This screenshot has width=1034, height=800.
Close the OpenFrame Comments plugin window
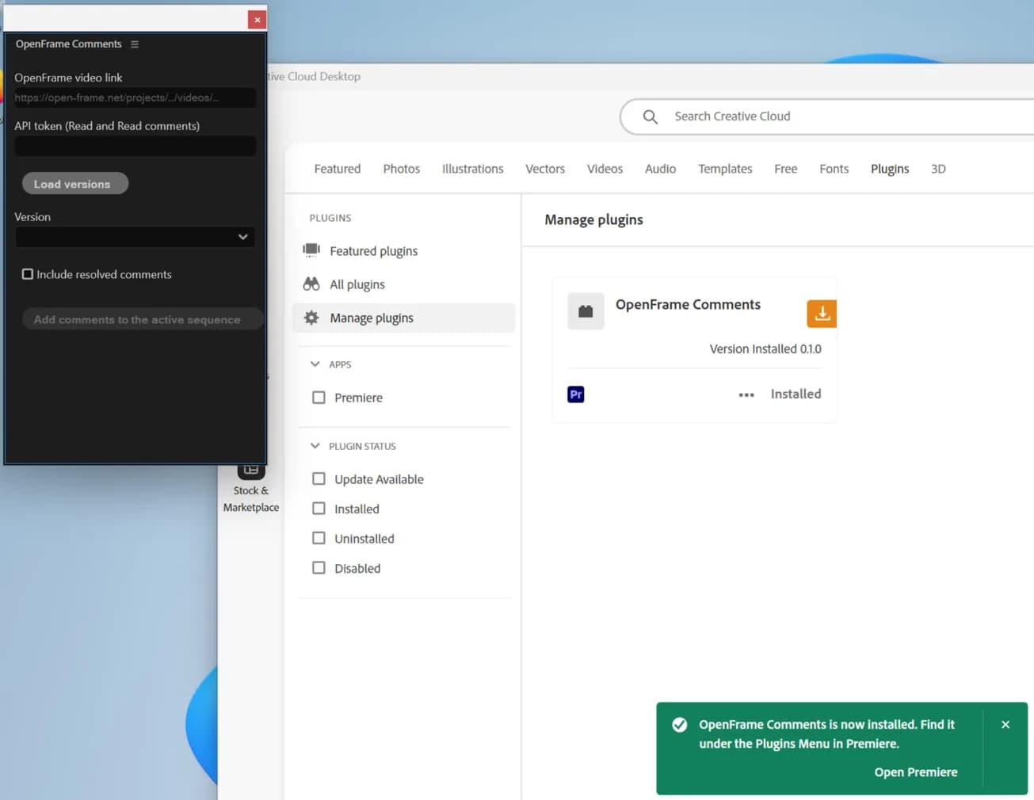tap(257, 20)
